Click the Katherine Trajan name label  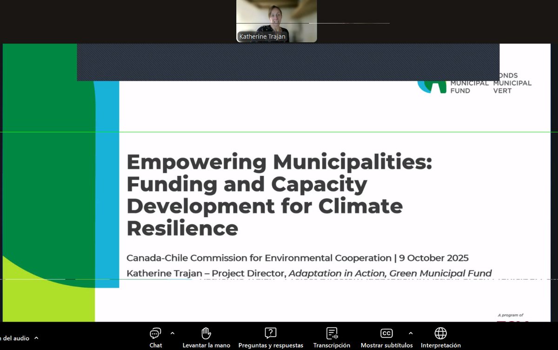tap(262, 36)
